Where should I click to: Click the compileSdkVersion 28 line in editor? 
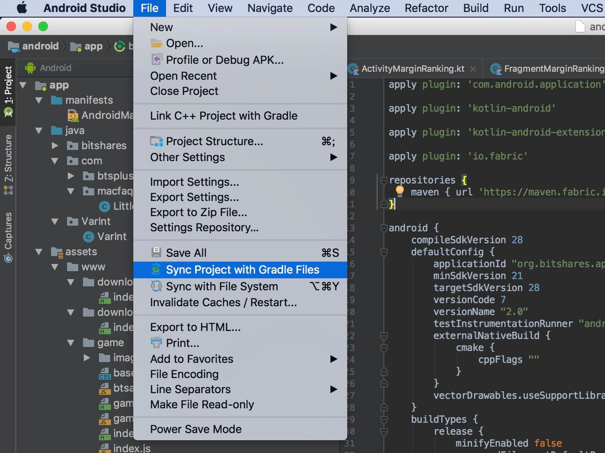[x=467, y=240]
